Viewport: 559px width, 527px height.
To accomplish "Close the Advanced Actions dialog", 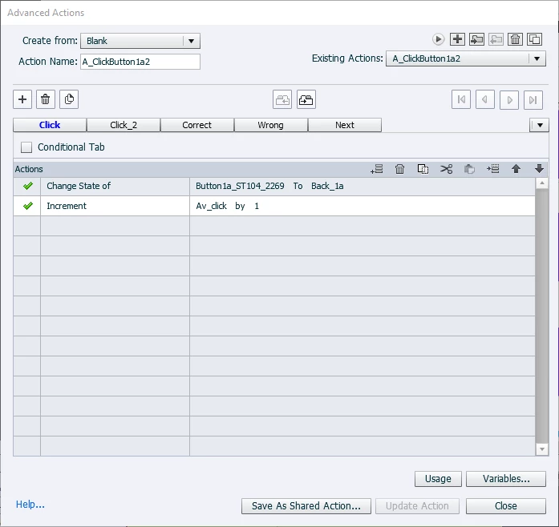I will (506, 506).
